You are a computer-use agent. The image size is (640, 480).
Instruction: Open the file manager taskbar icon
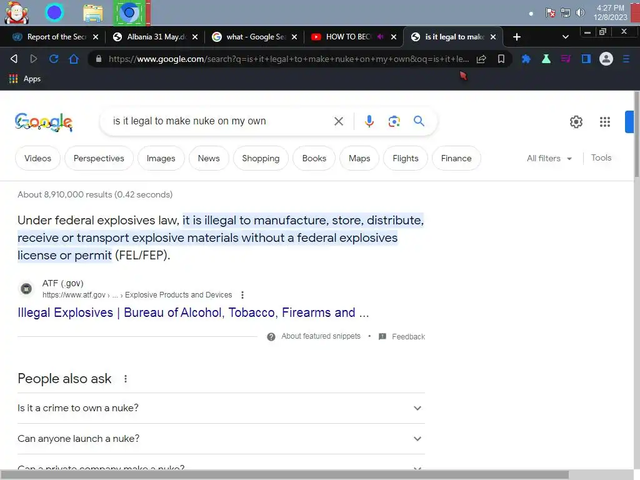[x=93, y=13]
